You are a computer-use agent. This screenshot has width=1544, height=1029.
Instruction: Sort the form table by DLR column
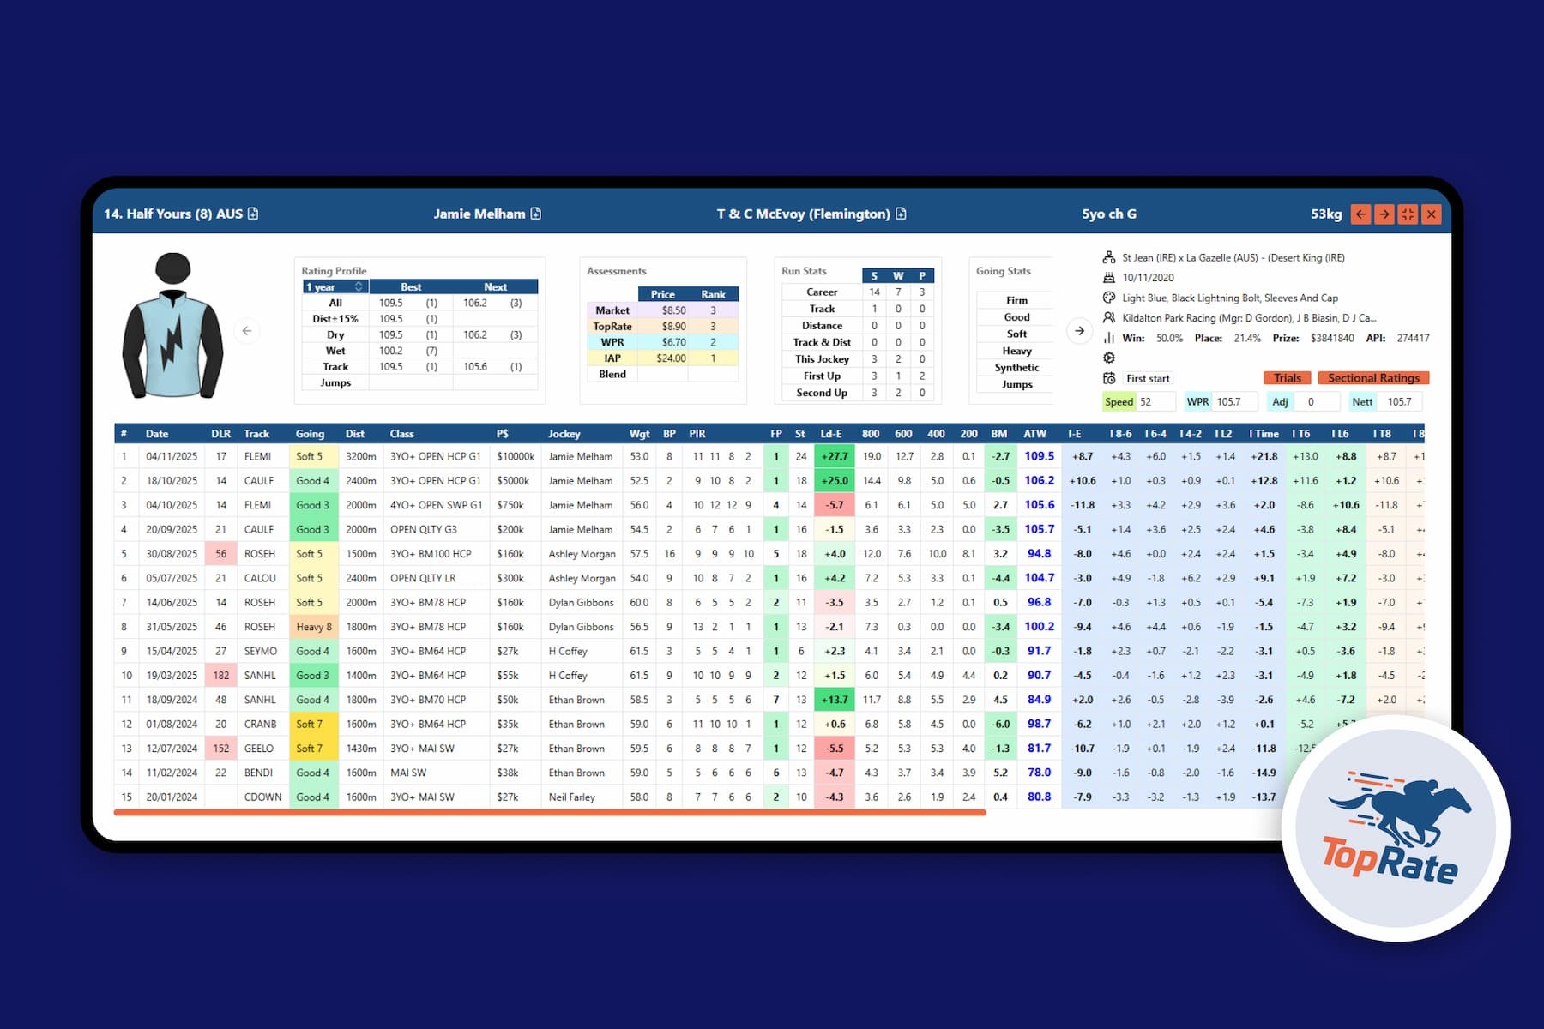[220, 434]
